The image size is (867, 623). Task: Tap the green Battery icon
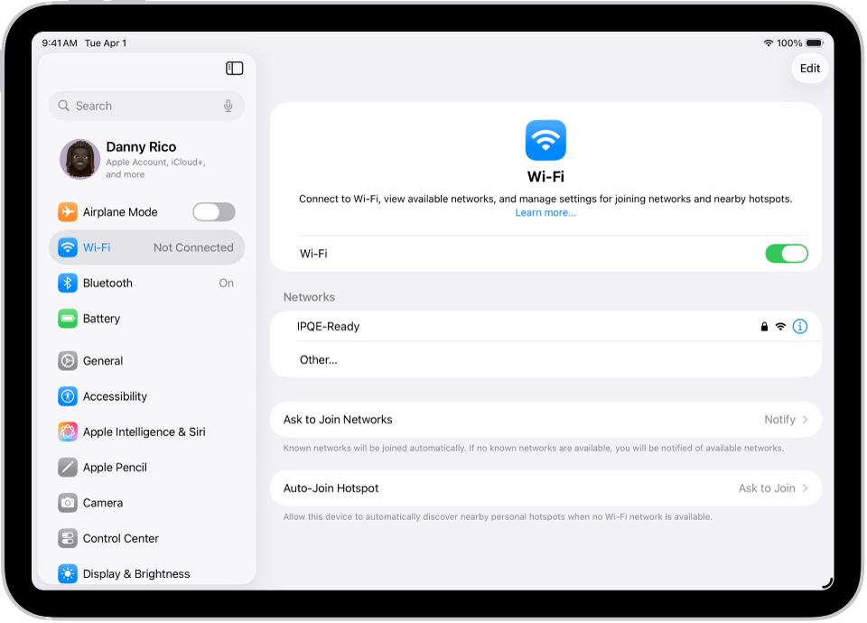68,319
